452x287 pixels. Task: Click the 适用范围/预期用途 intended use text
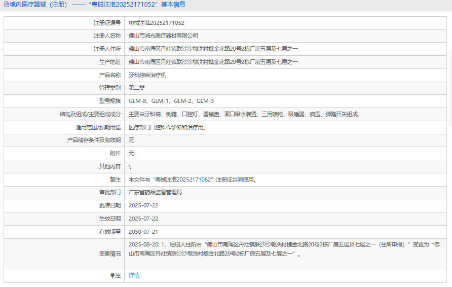click(x=167, y=127)
